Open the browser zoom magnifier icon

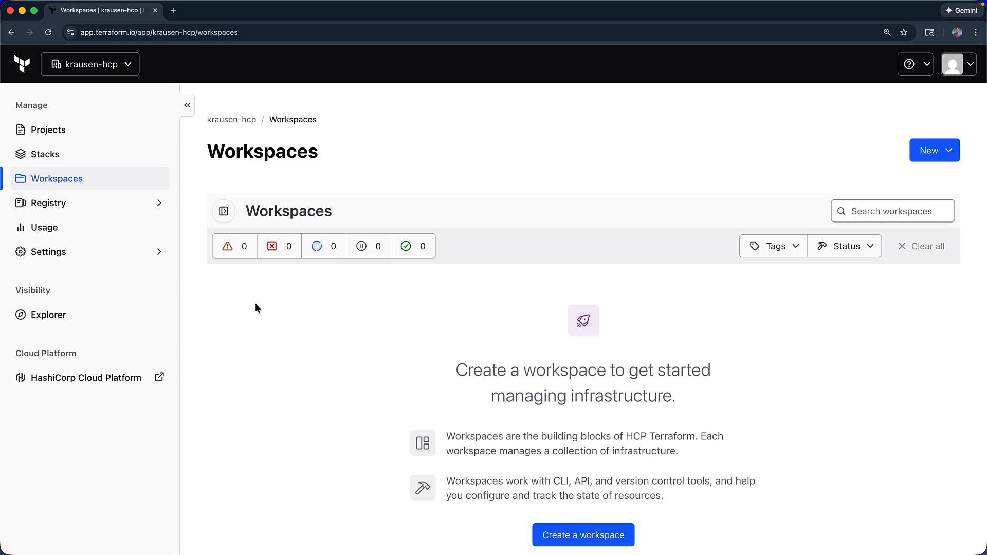click(x=887, y=32)
